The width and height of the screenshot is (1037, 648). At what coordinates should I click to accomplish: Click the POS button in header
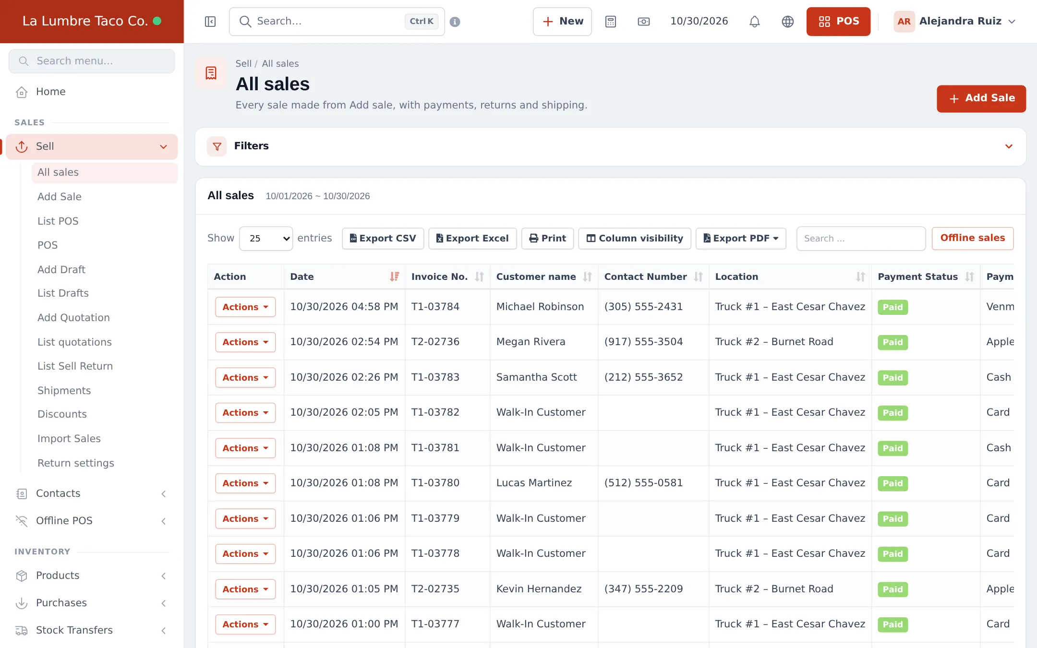click(x=838, y=22)
